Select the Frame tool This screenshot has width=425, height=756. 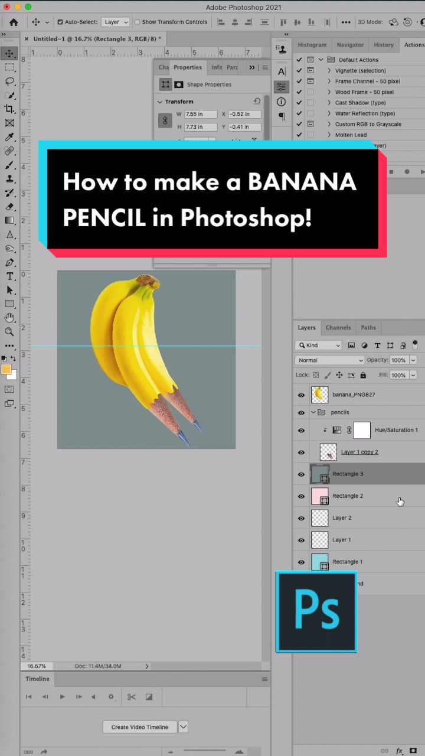point(9,123)
